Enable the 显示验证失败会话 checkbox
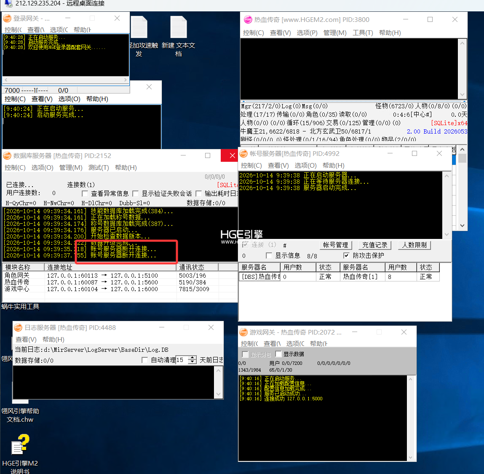 [135, 194]
